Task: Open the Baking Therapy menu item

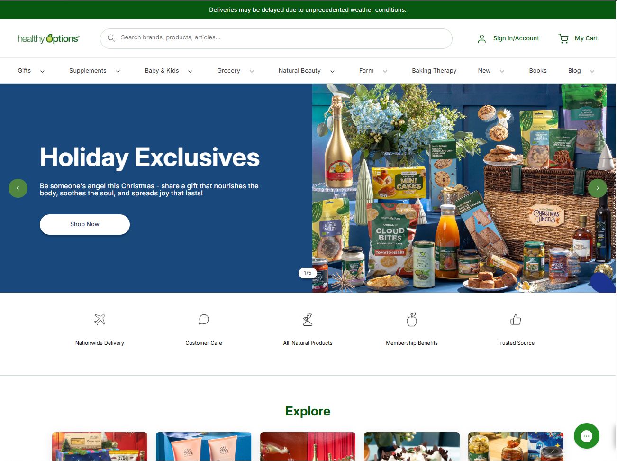Action: point(434,71)
